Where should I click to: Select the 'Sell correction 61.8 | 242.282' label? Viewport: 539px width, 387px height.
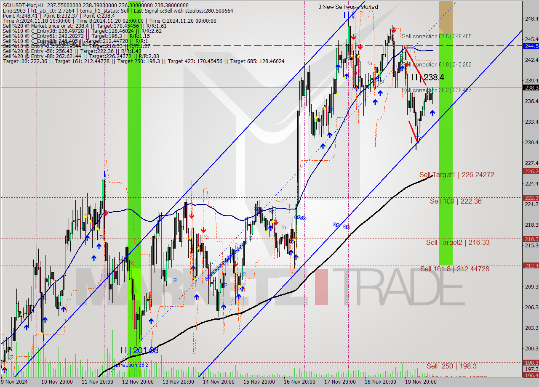tap(436, 64)
